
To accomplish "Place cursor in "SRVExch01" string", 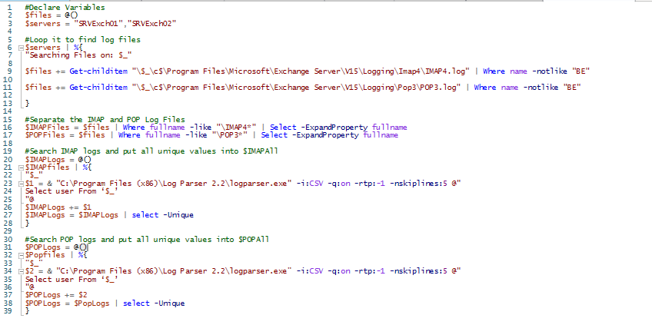I will tap(86, 24).
